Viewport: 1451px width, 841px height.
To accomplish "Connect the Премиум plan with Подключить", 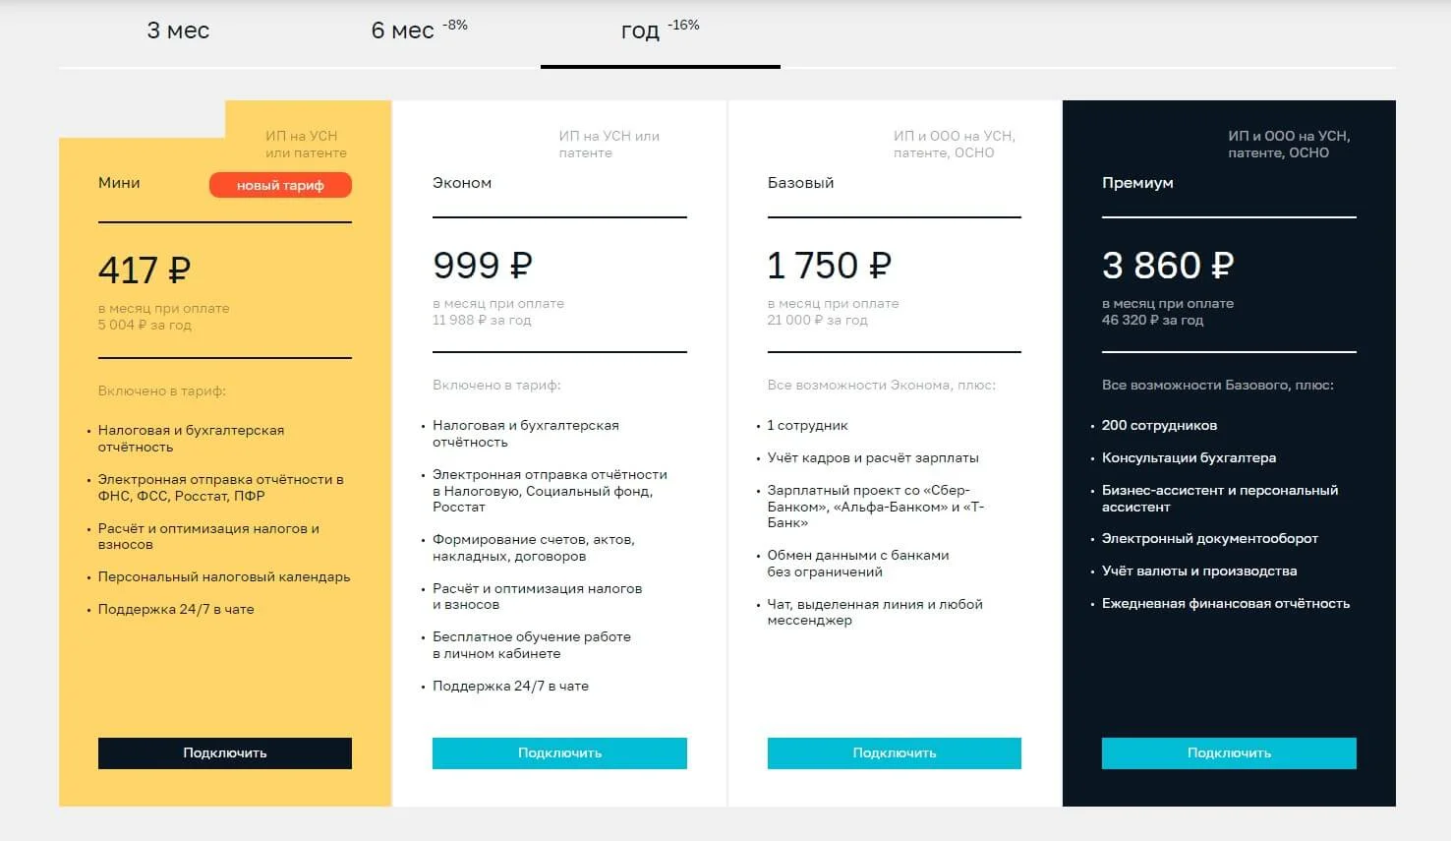I will [x=1229, y=752].
